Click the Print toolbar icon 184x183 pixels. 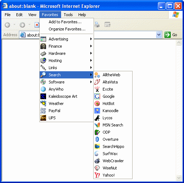(x=97, y=25)
